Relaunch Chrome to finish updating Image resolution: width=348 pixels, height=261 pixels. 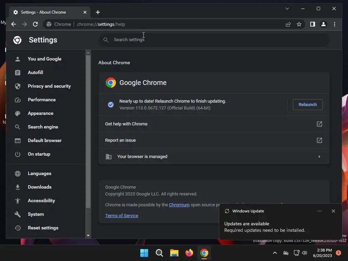click(x=308, y=105)
